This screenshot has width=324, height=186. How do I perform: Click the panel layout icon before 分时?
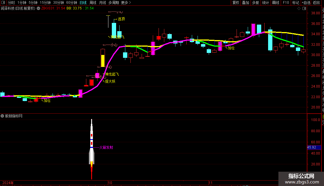coord(3,3)
